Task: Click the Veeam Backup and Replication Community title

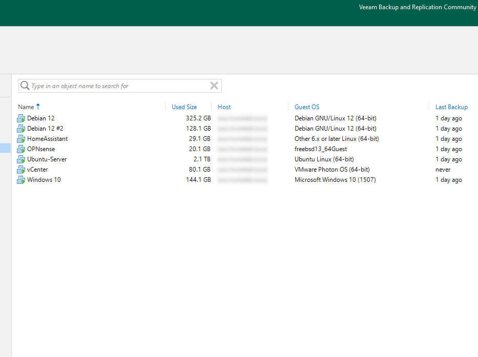Action: click(x=418, y=7)
